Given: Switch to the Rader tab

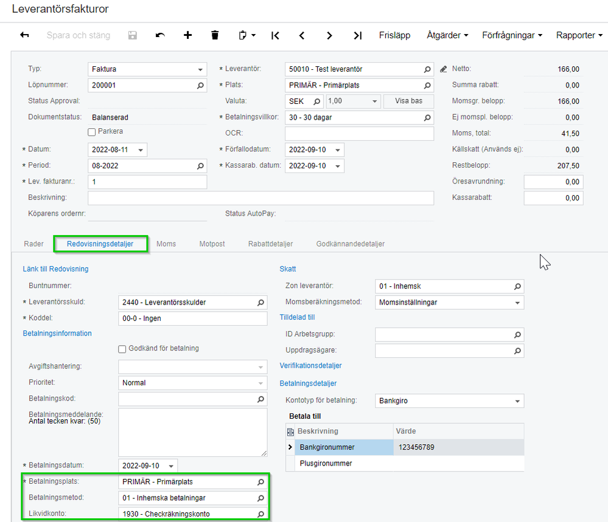Looking at the screenshot, I should click(x=33, y=244).
